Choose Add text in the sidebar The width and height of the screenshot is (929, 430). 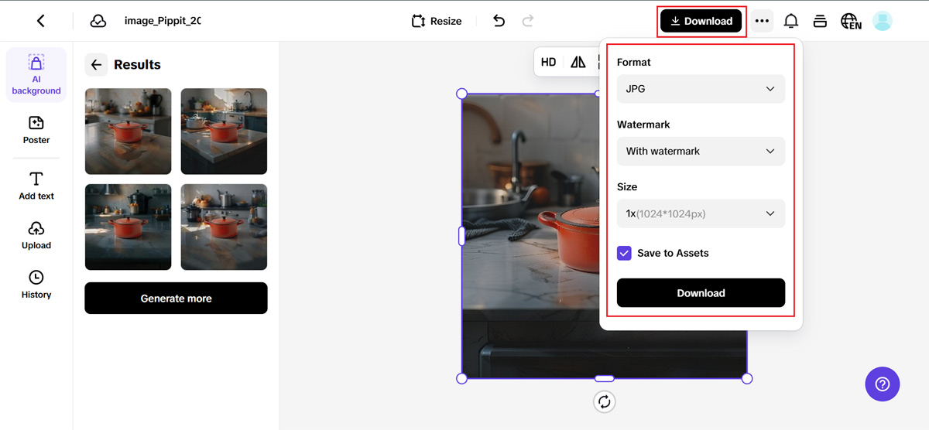36,186
